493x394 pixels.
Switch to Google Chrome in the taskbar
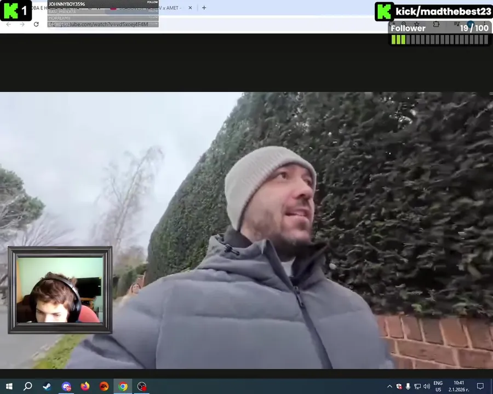pyautogui.click(x=123, y=386)
